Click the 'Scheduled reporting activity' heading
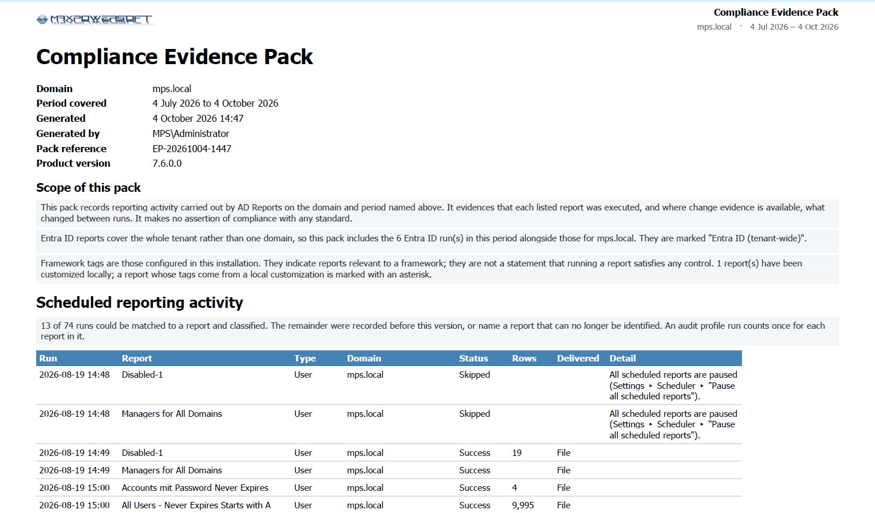The height and width of the screenshot is (513, 875). [x=139, y=303]
